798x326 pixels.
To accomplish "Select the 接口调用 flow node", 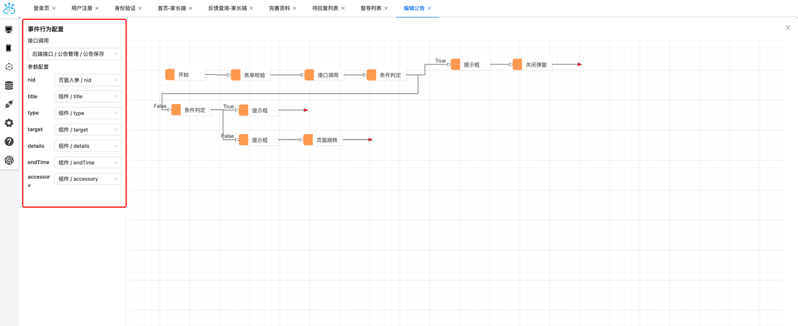I will point(324,75).
